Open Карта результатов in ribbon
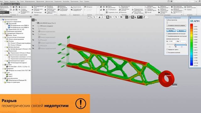 pyautogui.click(x=110, y=7)
